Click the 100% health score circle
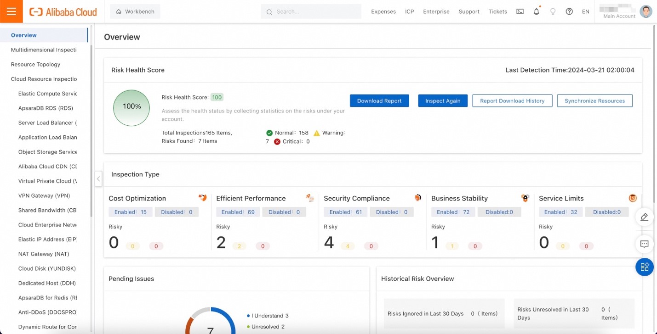This screenshot has height=334, width=657. coord(131,108)
